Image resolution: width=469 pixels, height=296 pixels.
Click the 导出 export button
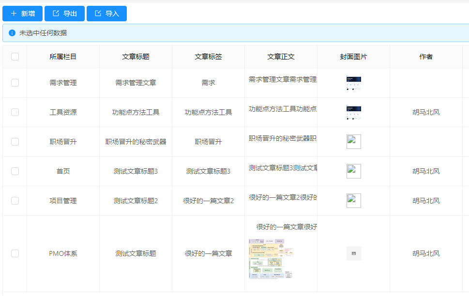tap(64, 14)
